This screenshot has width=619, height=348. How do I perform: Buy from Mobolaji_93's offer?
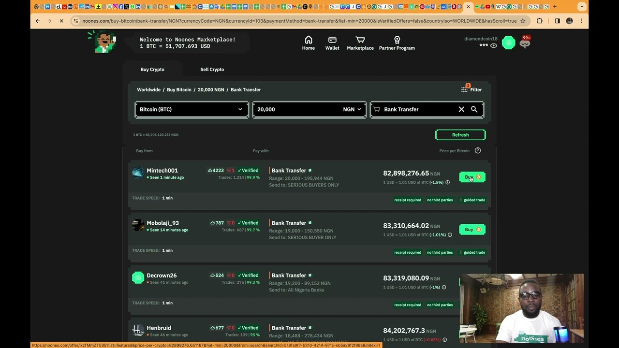(472, 230)
